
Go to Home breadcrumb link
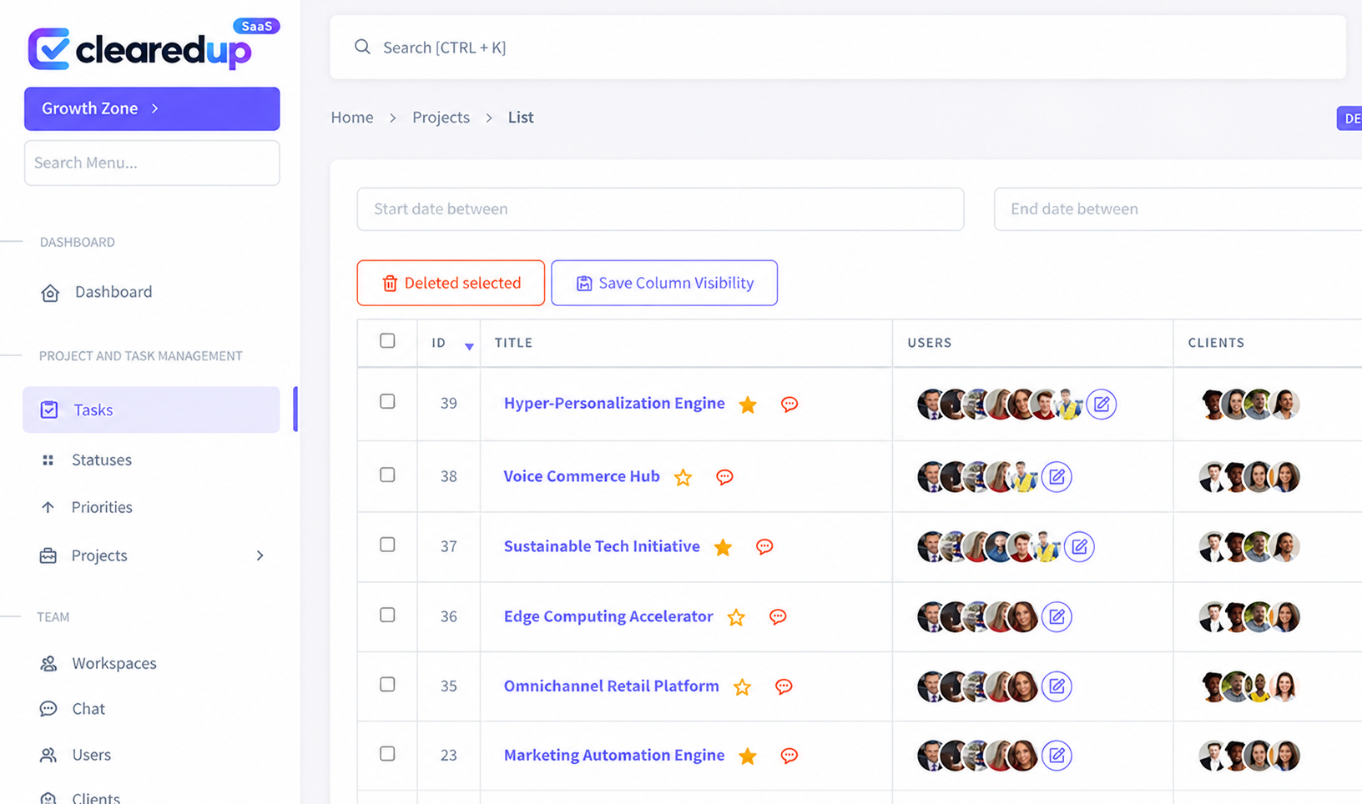pos(352,118)
